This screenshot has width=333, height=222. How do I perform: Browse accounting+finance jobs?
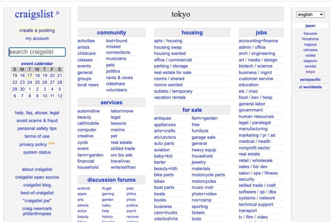[258, 41]
